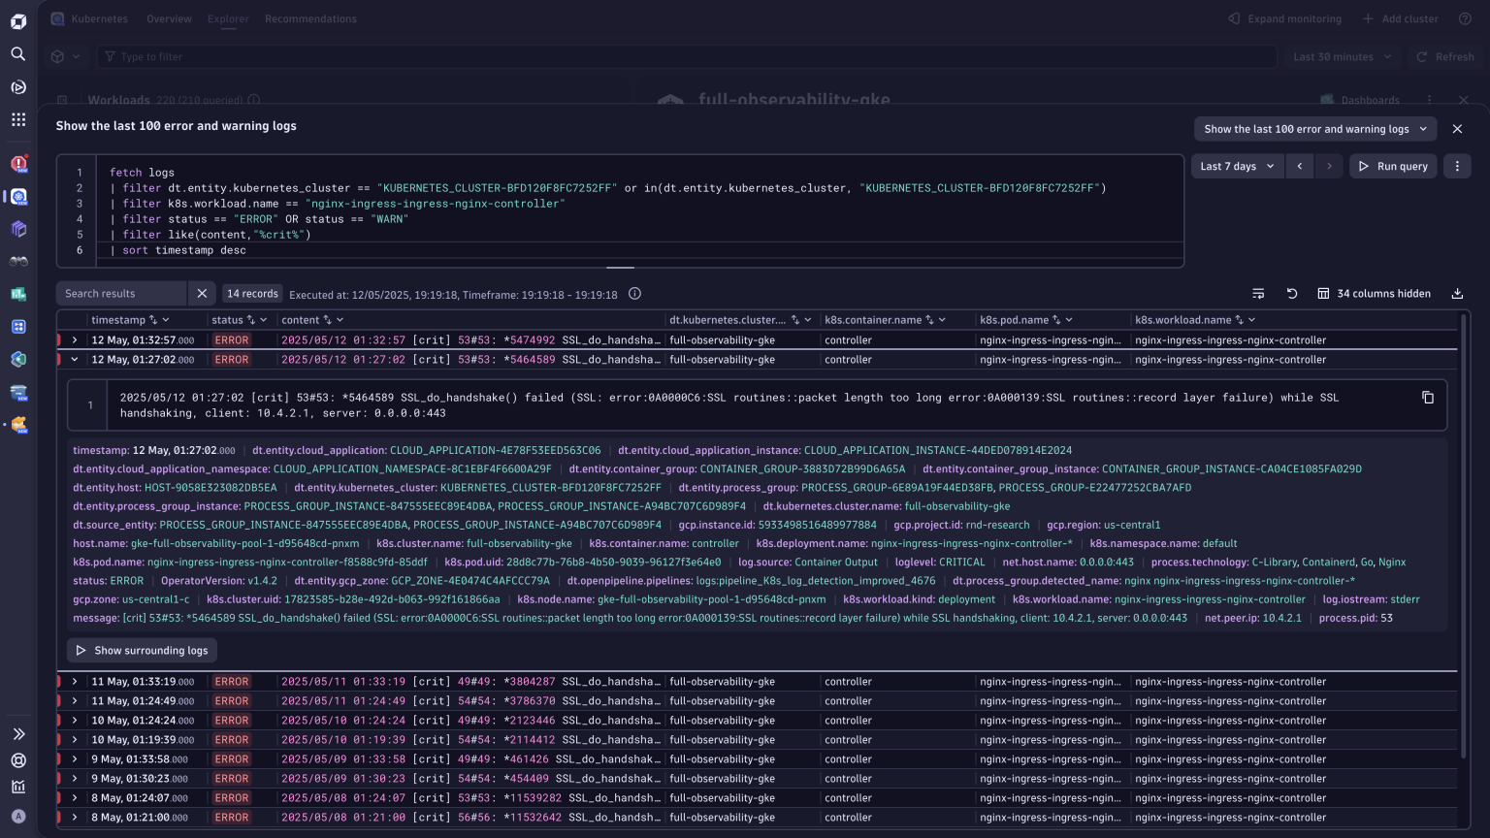Run the query
Image resolution: width=1490 pixels, height=838 pixels.
(1393, 167)
